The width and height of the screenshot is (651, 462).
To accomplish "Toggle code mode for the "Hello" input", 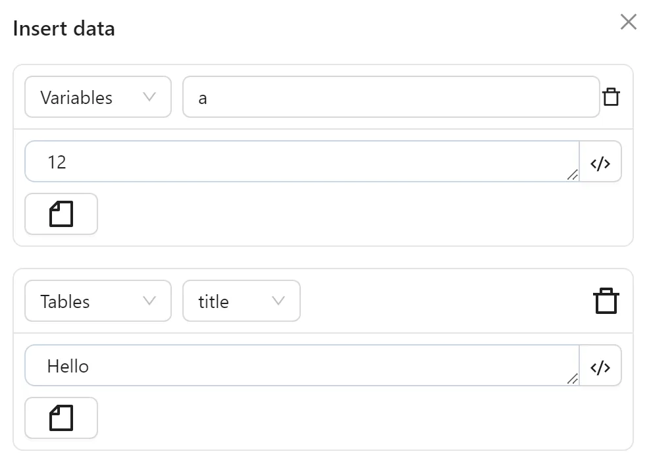I will tap(600, 366).
